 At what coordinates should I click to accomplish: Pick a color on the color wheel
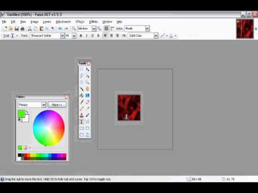[x=48, y=128]
